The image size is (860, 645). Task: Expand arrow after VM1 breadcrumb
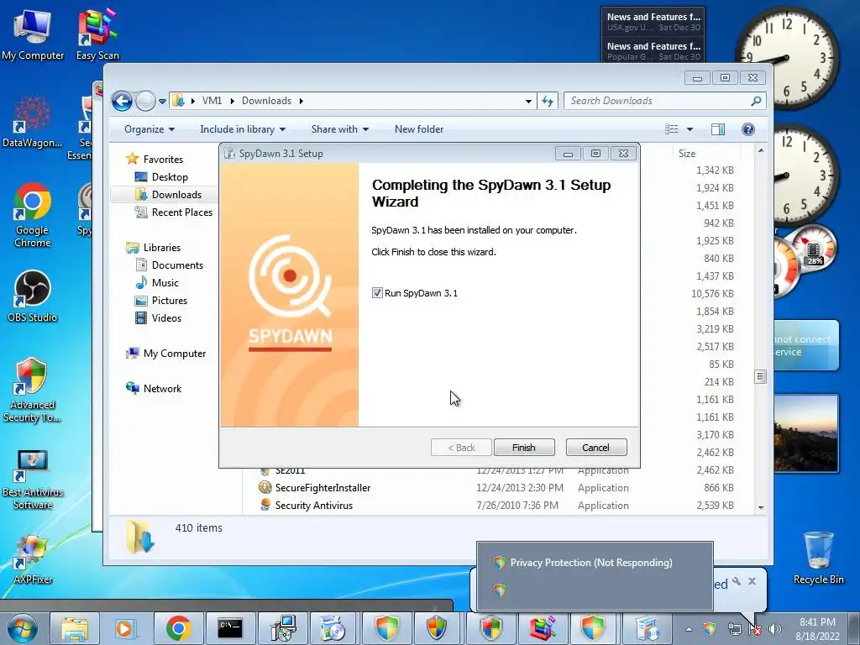tap(232, 101)
